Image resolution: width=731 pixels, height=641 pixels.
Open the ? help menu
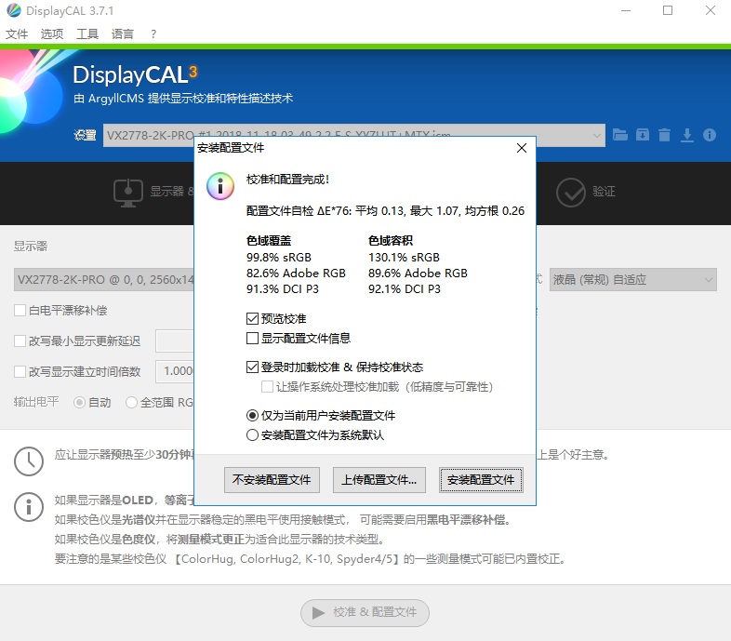pos(153,33)
